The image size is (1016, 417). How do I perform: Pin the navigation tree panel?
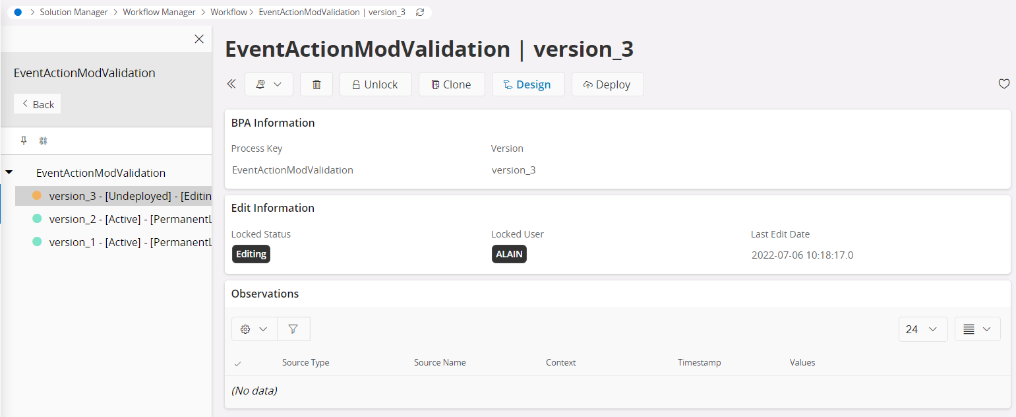pos(24,141)
